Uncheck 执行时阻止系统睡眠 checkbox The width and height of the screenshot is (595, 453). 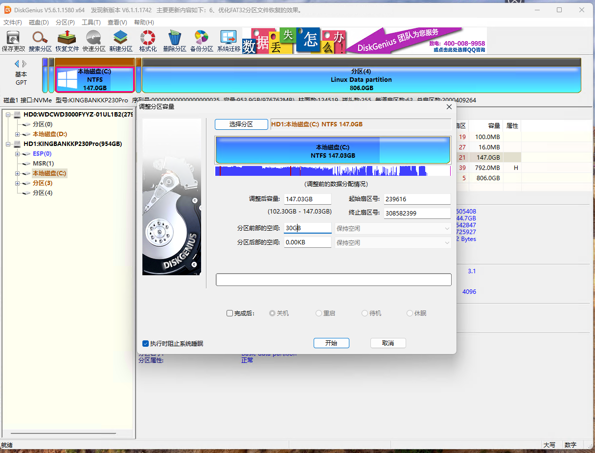pyautogui.click(x=145, y=344)
